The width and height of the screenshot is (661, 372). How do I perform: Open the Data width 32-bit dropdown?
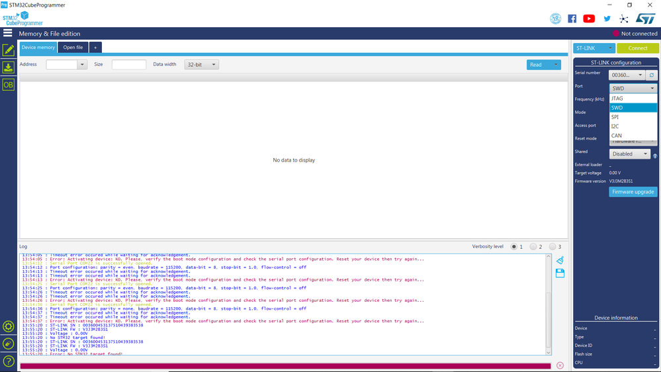pyautogui.click(x=202, y=64)
